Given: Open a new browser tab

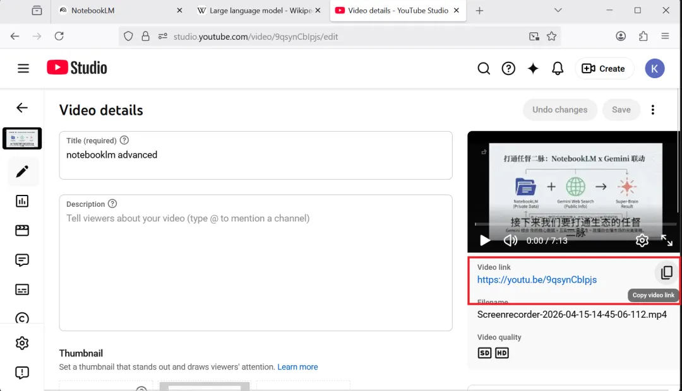Looking at the screenshot, I should pyautogui.click(x=479, y=11).
